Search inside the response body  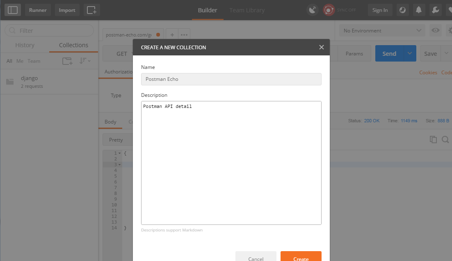[445, 140]
